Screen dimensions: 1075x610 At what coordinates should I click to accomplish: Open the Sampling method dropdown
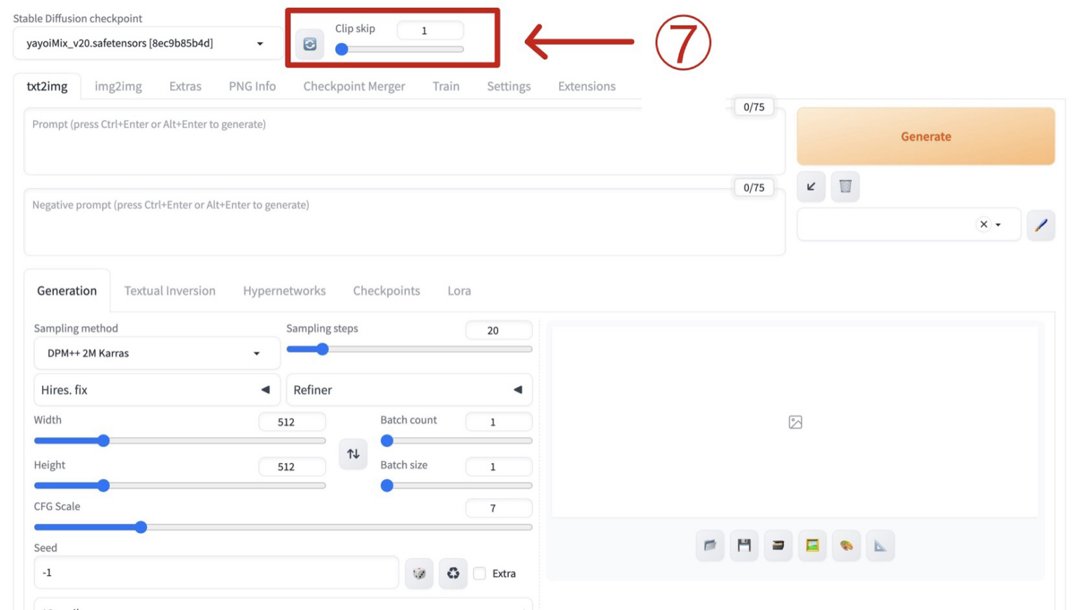[x=155, y=354]
